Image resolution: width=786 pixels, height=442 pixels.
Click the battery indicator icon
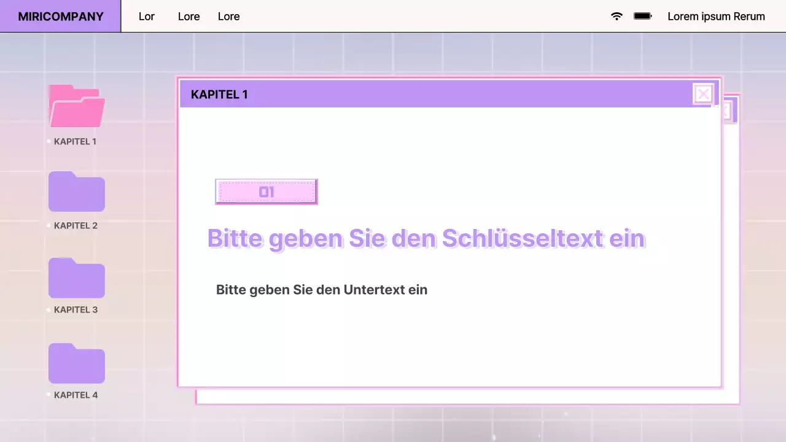[642, 17]
